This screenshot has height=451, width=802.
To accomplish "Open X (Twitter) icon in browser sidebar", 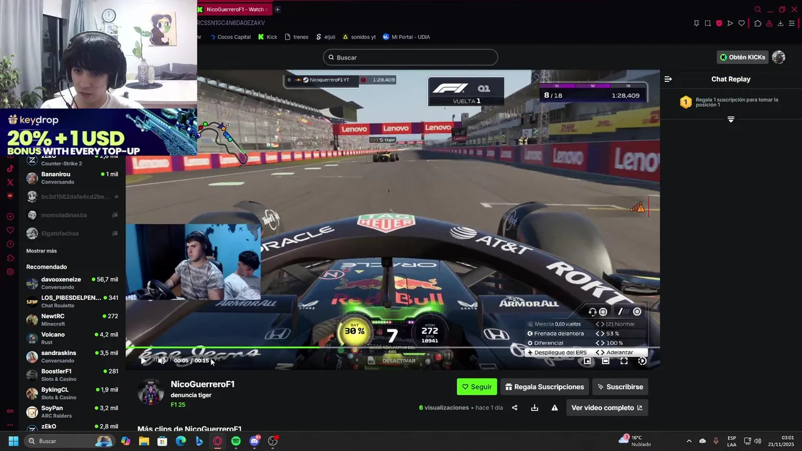I will 10,182.
